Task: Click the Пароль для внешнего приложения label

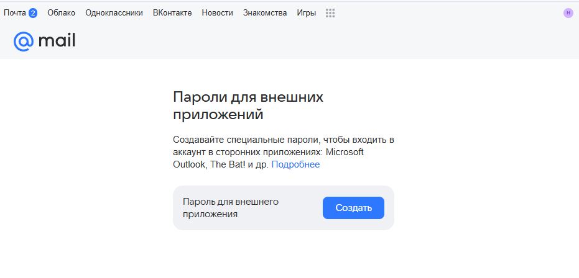Action: (231, 208)
